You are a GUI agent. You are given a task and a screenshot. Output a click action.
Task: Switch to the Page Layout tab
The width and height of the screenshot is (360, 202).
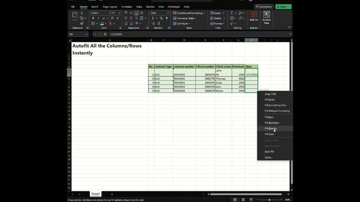110,7
